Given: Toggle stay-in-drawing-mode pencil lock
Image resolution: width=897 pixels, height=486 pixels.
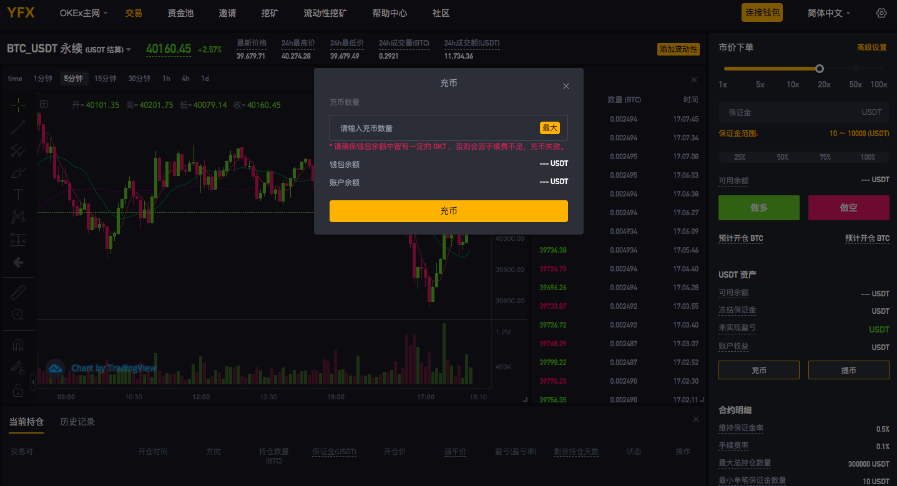Looking at the screenshot, I should point(18,367).
